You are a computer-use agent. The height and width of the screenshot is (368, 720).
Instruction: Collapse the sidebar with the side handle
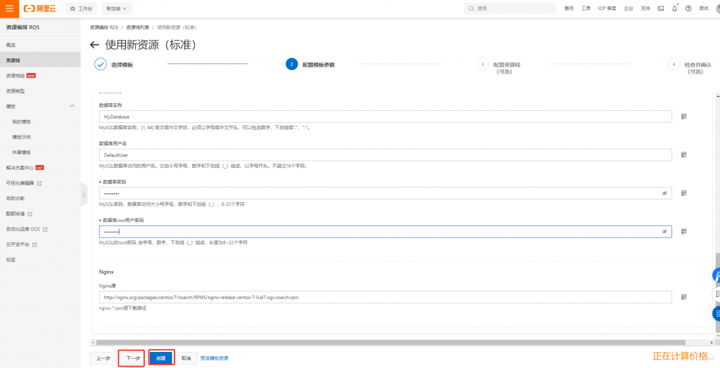click(84, 195)
